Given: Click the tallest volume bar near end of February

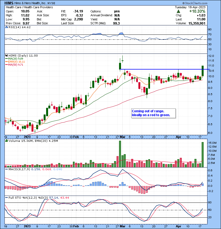Looking at the screenshot, I should click(x=120, y=154).
